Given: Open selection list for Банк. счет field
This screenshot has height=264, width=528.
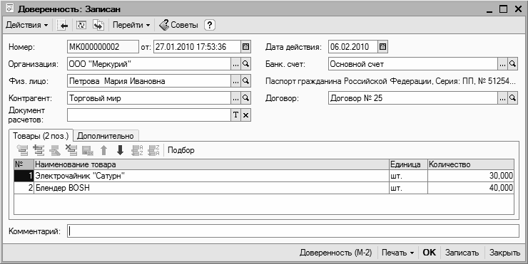Looking at the screenshot, I should coord(502,64).
